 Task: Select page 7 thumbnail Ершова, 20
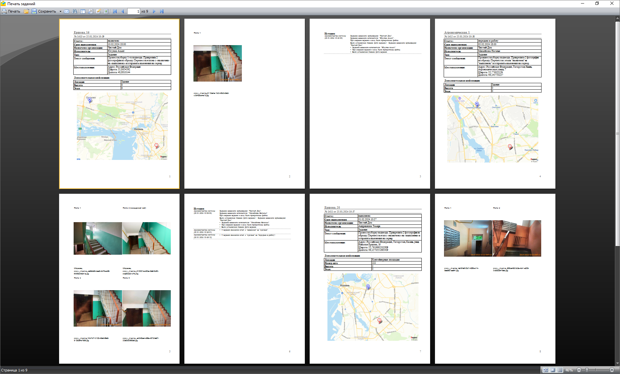click(370, 279)
